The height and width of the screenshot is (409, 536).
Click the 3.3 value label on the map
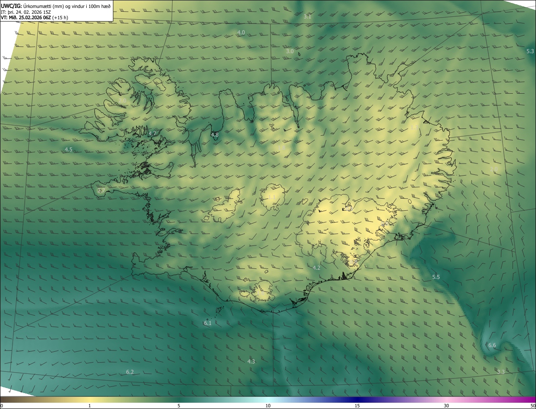(x=501, y=372)
